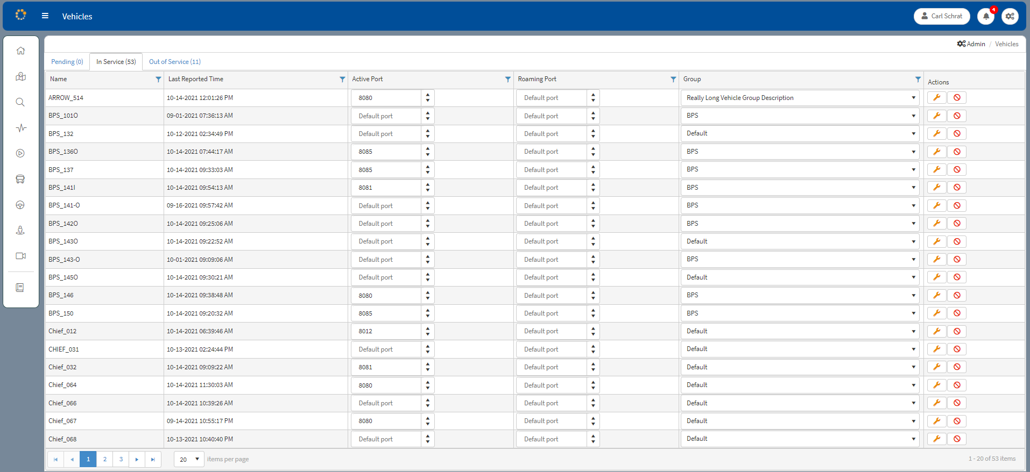This screenshot has width=1030, height=472.
Task: Open the bus vehicles sidebar icon
Action: coord(20,179)
